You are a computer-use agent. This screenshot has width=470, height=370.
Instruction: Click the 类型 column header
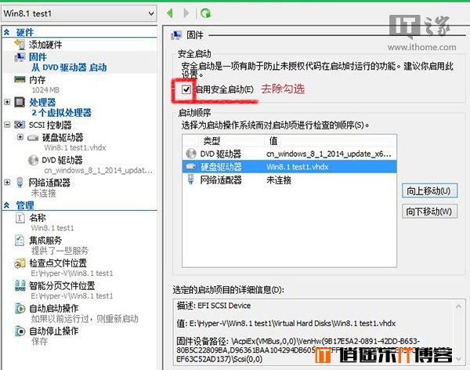tap(211, 141)
